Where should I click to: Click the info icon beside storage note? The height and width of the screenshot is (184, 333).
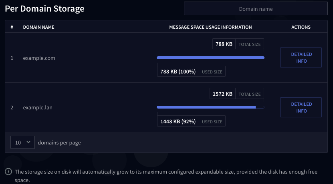coord(8,172)
